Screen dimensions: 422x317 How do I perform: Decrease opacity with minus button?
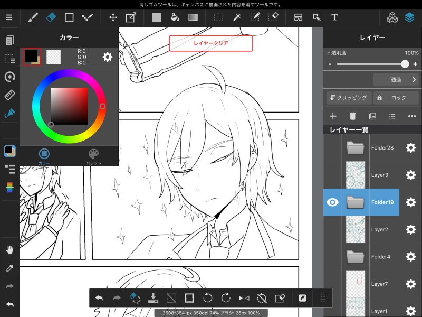[x=330, y=64]
